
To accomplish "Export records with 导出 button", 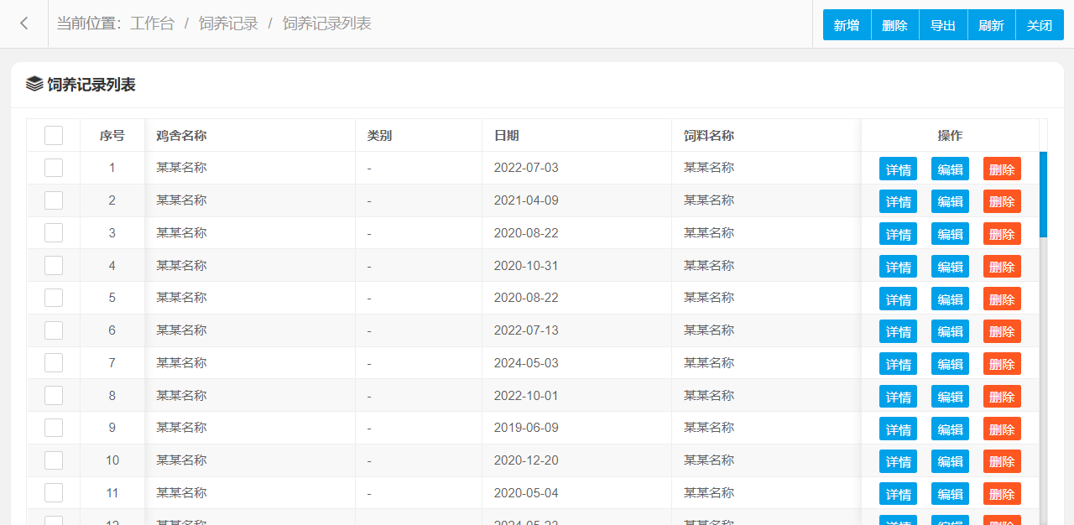I will click(943, 25).
